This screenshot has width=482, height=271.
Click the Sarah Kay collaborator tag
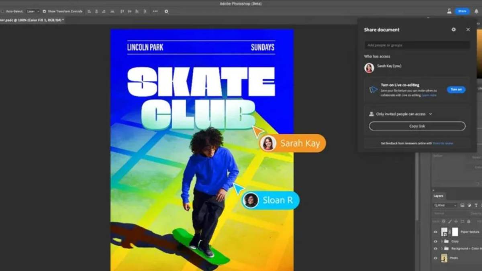tap(292, 143)
